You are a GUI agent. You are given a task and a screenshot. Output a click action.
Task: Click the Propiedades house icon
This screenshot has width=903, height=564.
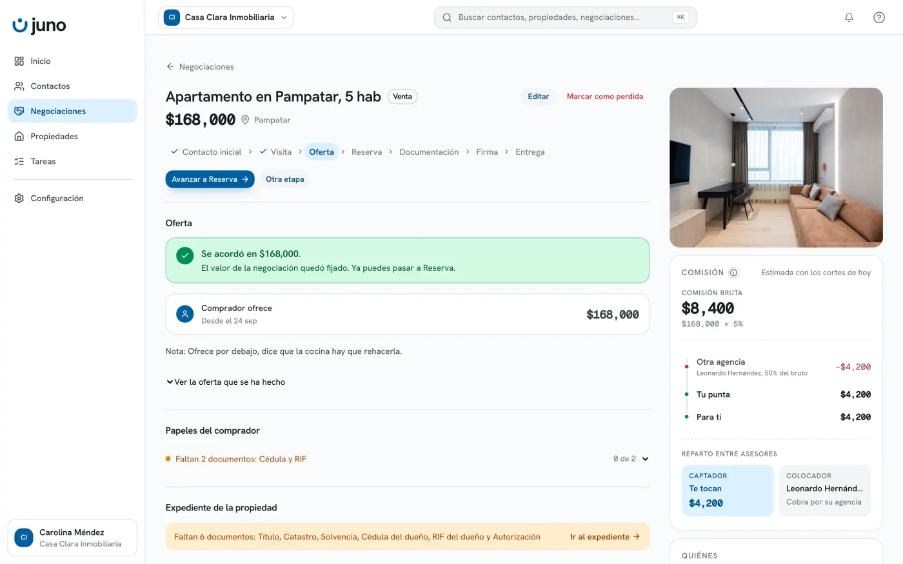tap(19, 137)
